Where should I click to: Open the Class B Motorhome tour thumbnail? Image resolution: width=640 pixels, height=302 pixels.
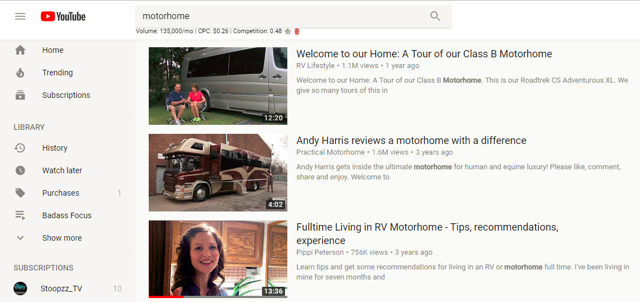point(218,86)
